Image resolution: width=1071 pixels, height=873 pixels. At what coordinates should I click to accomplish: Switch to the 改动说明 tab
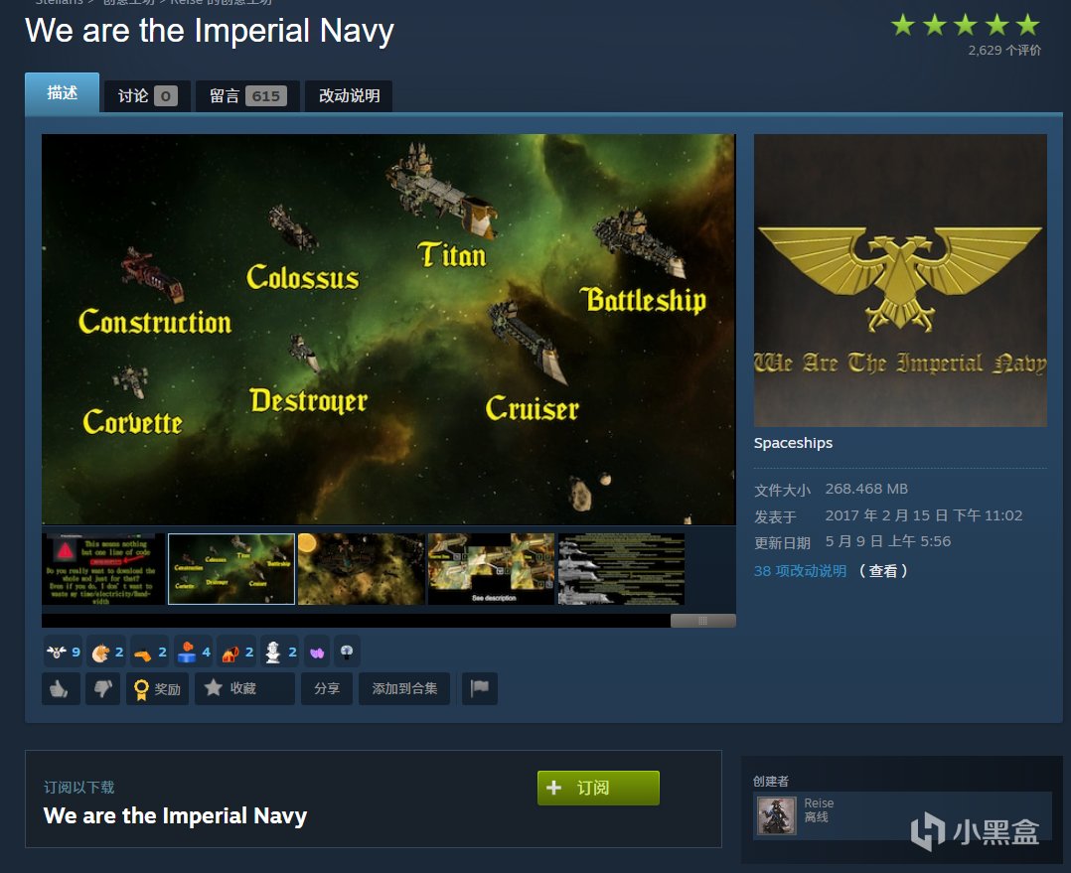(x=349, y=95)
